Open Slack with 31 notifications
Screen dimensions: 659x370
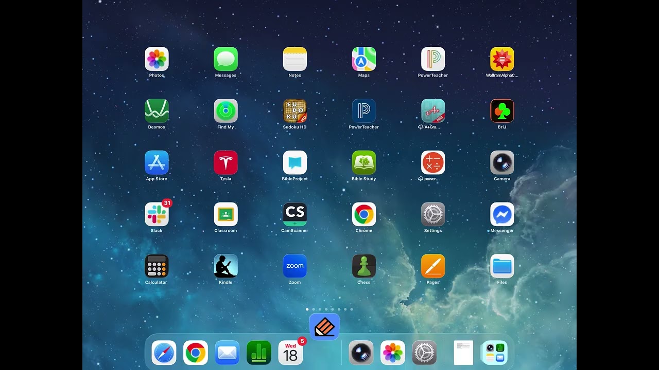click(x=157, y=214)
